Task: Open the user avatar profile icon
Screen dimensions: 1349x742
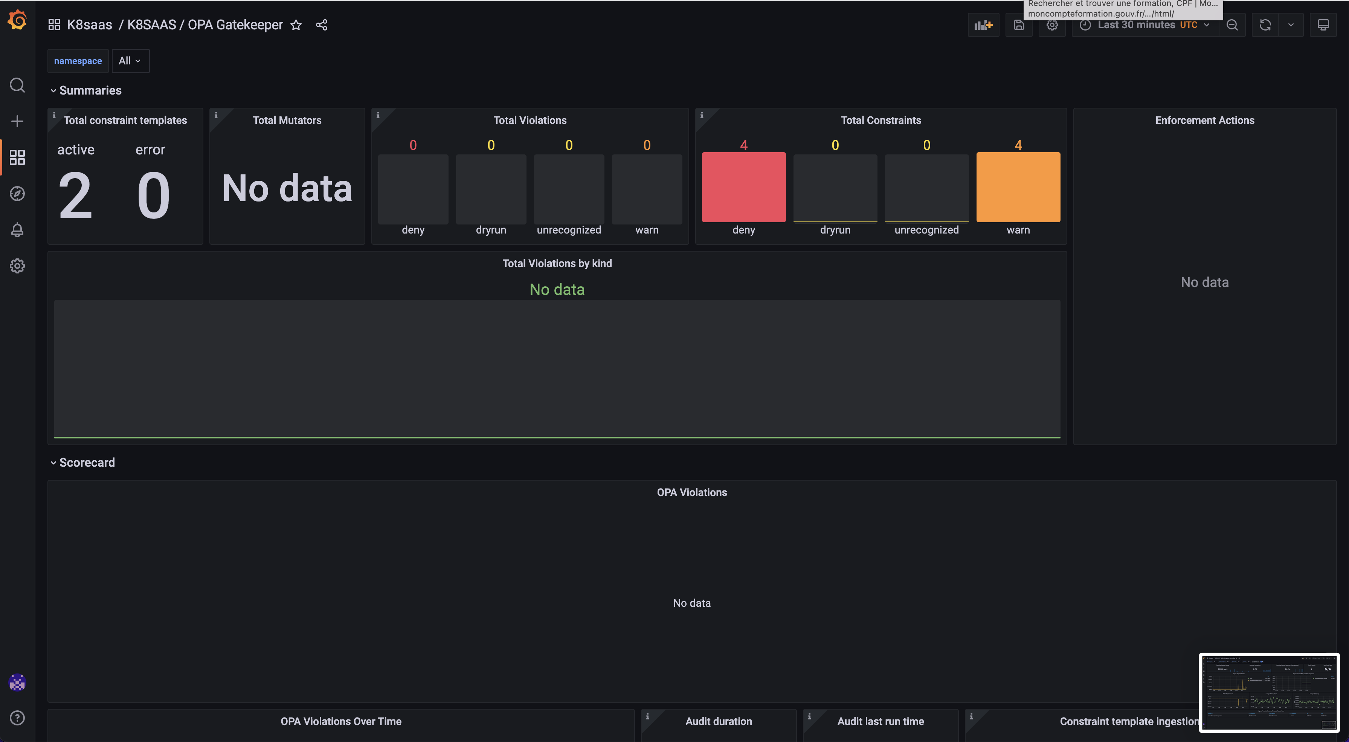Action: (17, 682)
